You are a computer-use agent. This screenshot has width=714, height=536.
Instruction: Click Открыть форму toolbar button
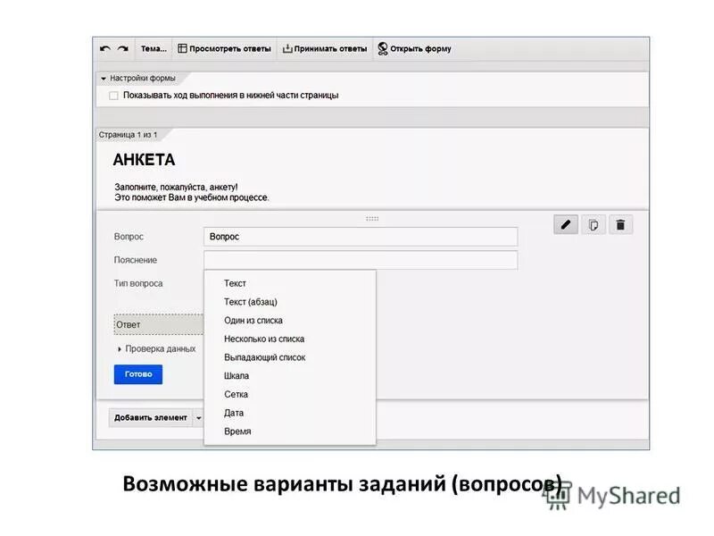point(414,49)
